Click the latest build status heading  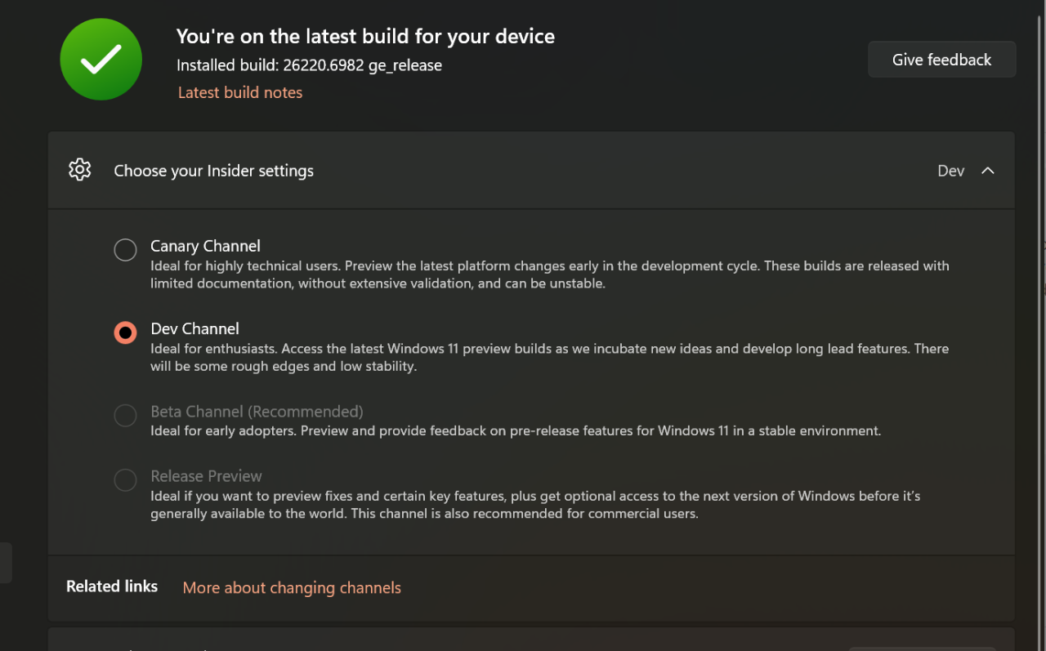point(365,36)
